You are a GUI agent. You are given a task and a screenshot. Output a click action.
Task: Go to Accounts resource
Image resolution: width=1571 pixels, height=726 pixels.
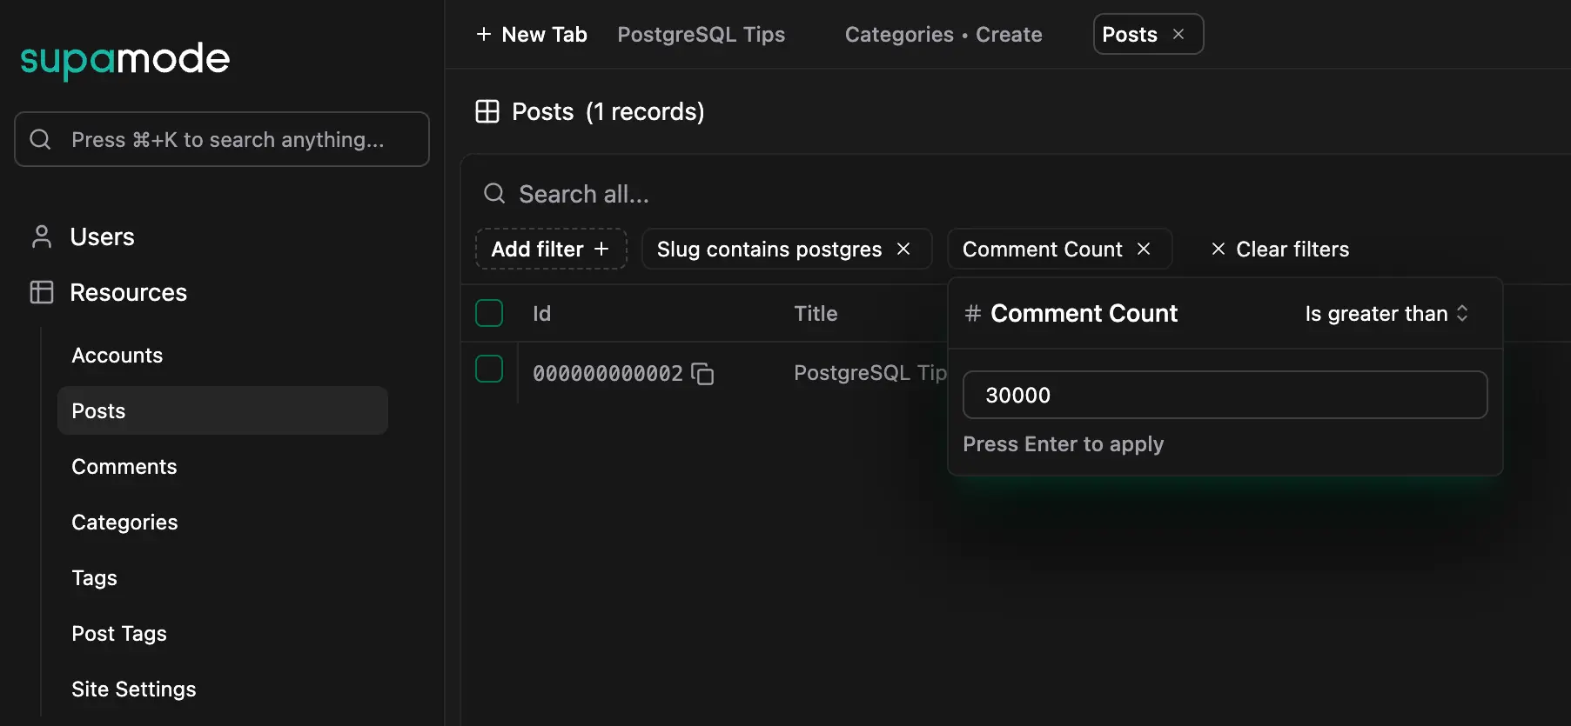[117, 355]
